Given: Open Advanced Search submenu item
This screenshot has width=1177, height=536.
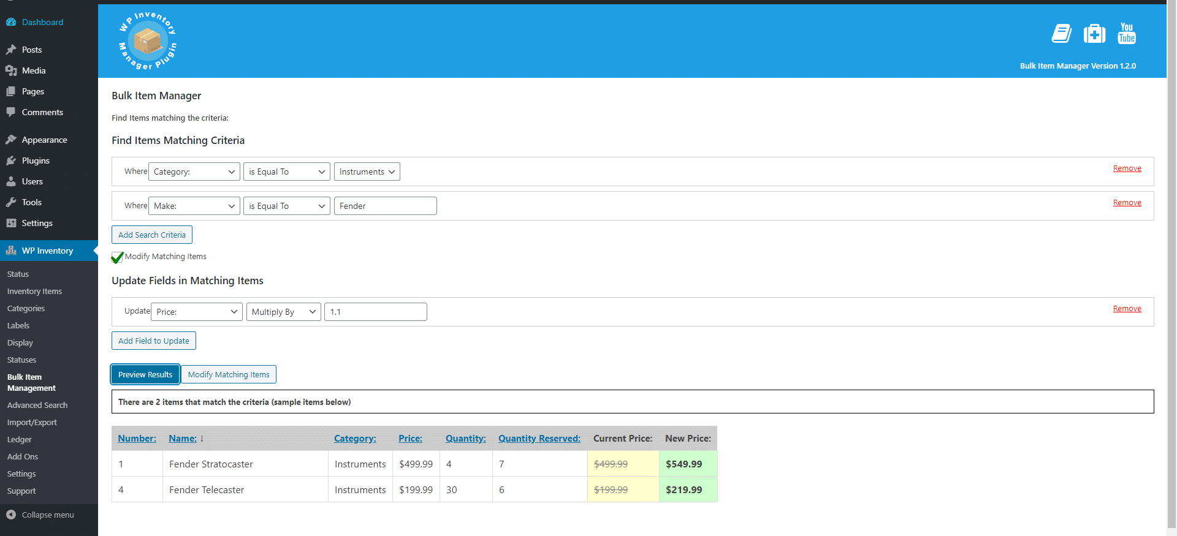Looking at the screenshot, I should [x=37, y=405].
